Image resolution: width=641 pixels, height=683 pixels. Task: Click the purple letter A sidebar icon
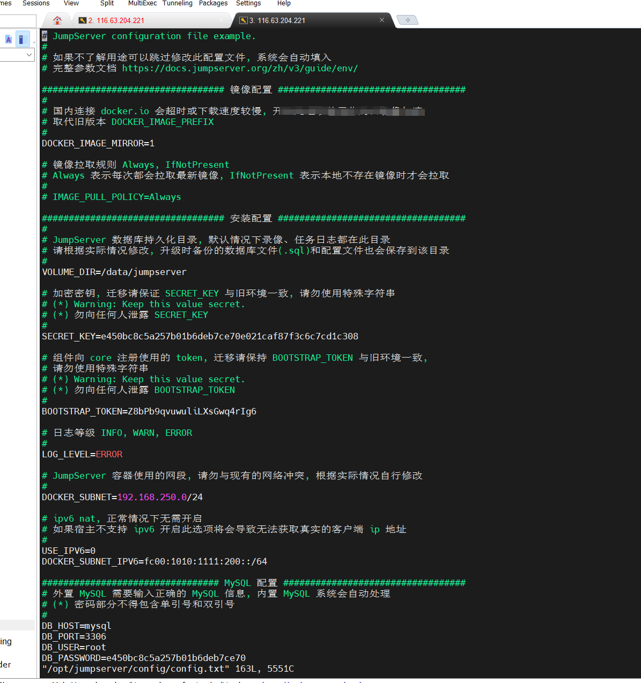[9, 39]
